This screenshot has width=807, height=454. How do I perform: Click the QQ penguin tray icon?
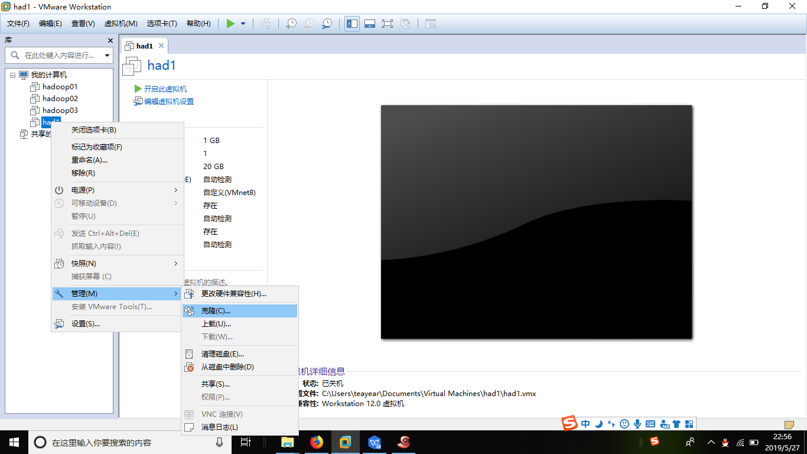725,442
